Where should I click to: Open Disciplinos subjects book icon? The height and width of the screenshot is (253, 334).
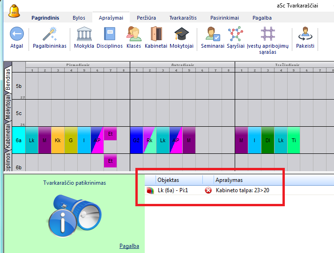110,35
